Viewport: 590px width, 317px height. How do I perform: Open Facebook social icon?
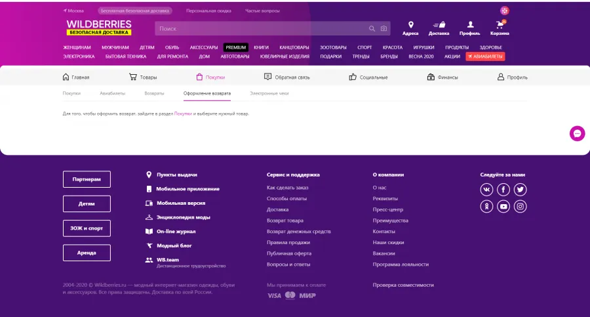pyautogui.click(x=503, y=190)
